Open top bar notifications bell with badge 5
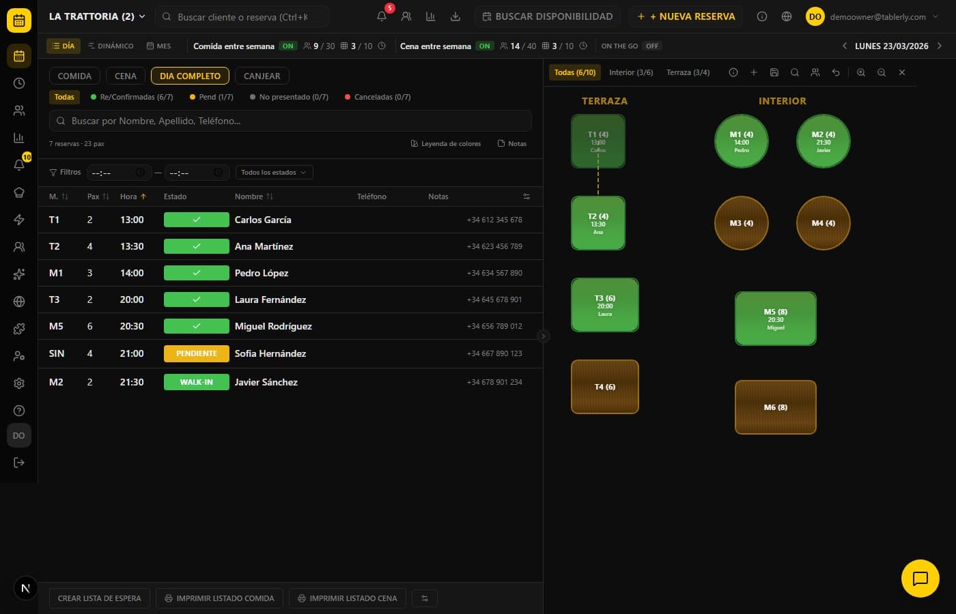The height and width of the screenshot is (614, 956). tap(382, 16)
